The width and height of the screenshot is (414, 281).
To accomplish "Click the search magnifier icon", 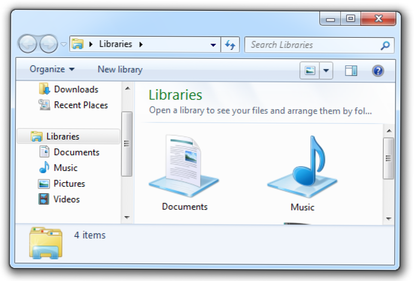I will [x=385, y=45].
